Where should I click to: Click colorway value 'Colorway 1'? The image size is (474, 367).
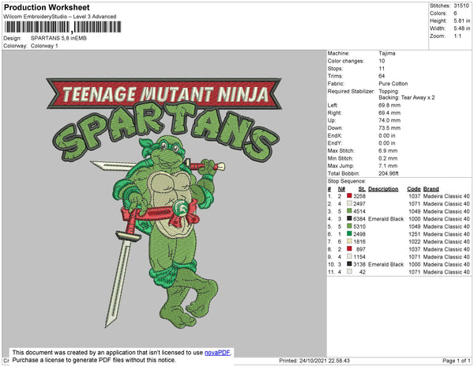(44, 46)
